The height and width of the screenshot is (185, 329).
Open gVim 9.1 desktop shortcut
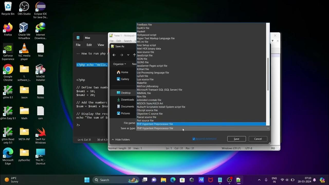8,92
